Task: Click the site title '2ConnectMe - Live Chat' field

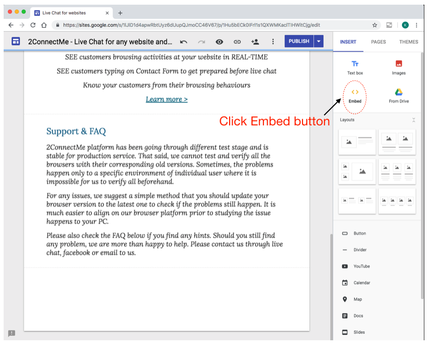Action: pos(100,42)
